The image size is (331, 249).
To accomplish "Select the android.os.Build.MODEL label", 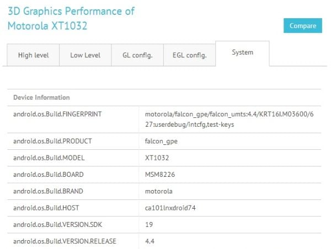I will click(x=49, y=158).
